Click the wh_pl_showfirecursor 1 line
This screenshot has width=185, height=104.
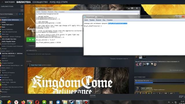(93, 26)
